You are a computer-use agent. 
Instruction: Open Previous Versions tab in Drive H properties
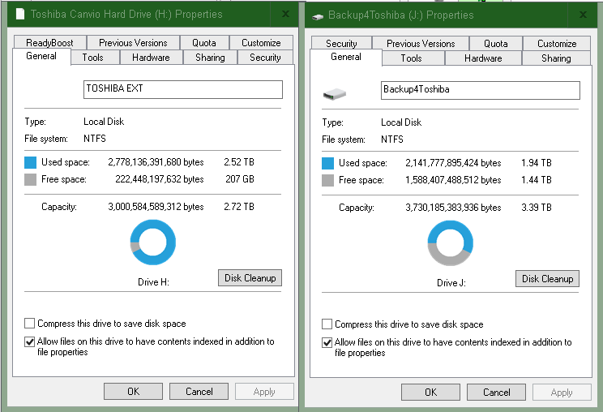click(133, 42)
